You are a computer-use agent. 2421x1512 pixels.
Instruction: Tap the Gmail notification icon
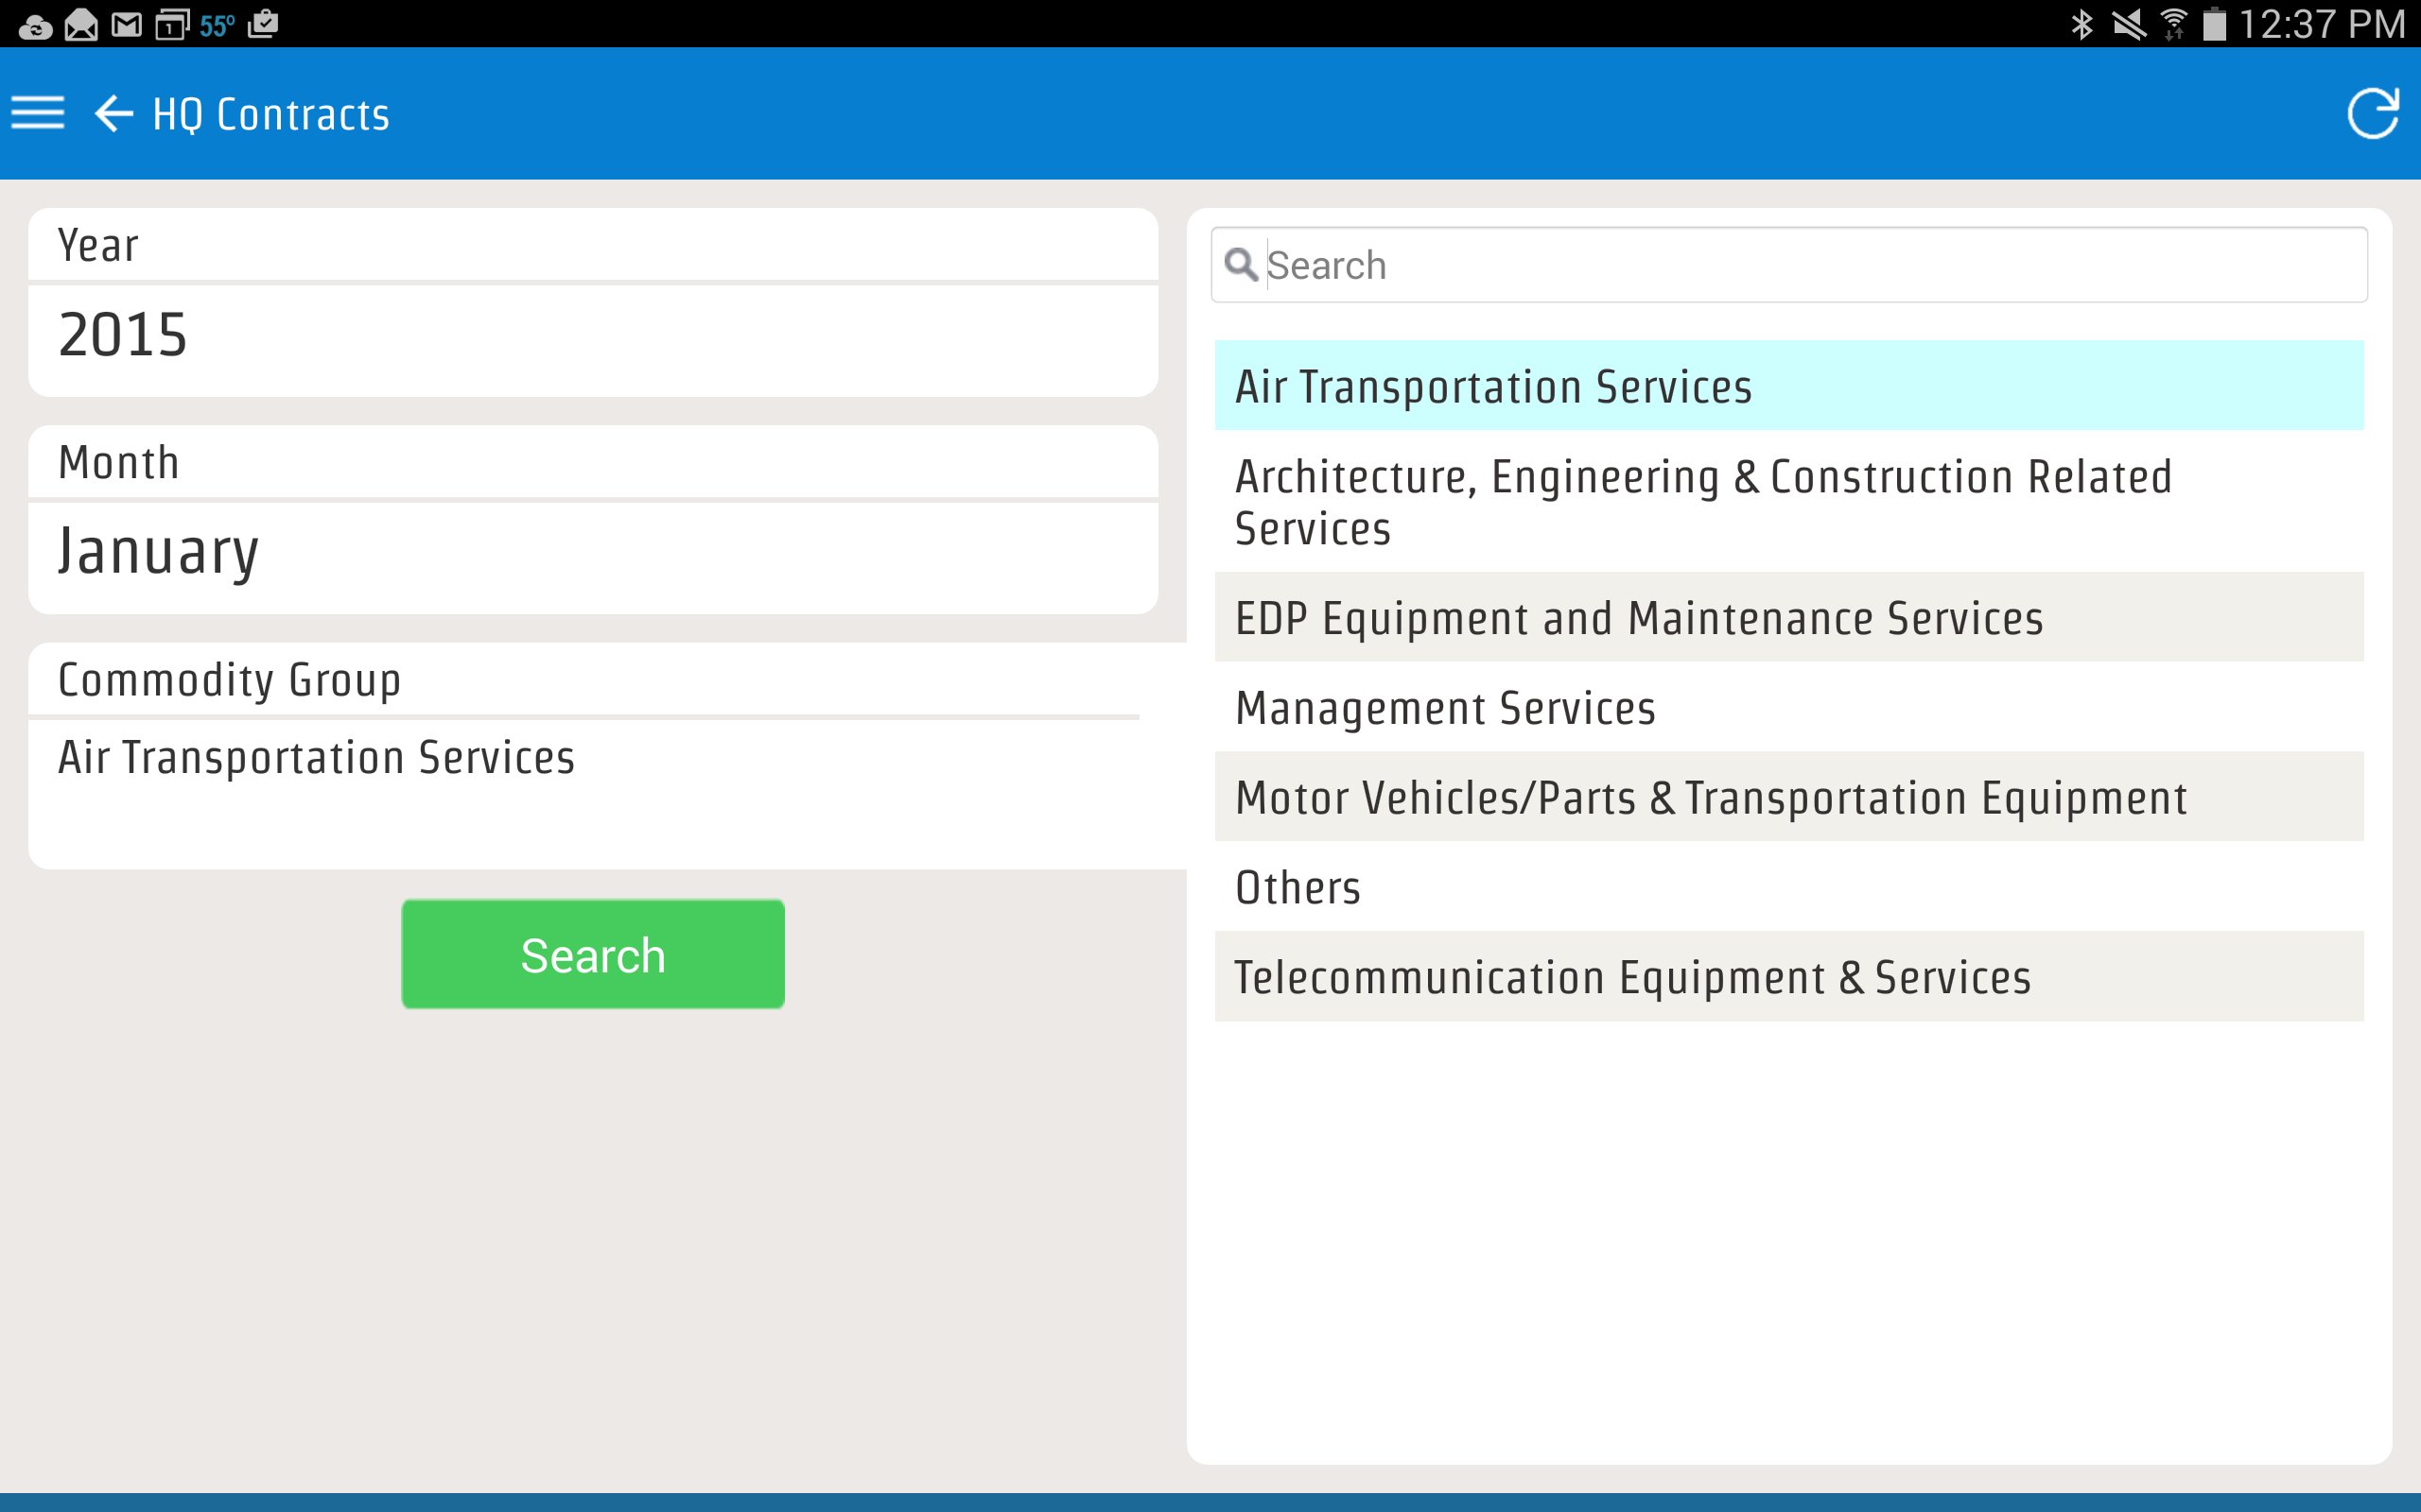pos(126,24)
